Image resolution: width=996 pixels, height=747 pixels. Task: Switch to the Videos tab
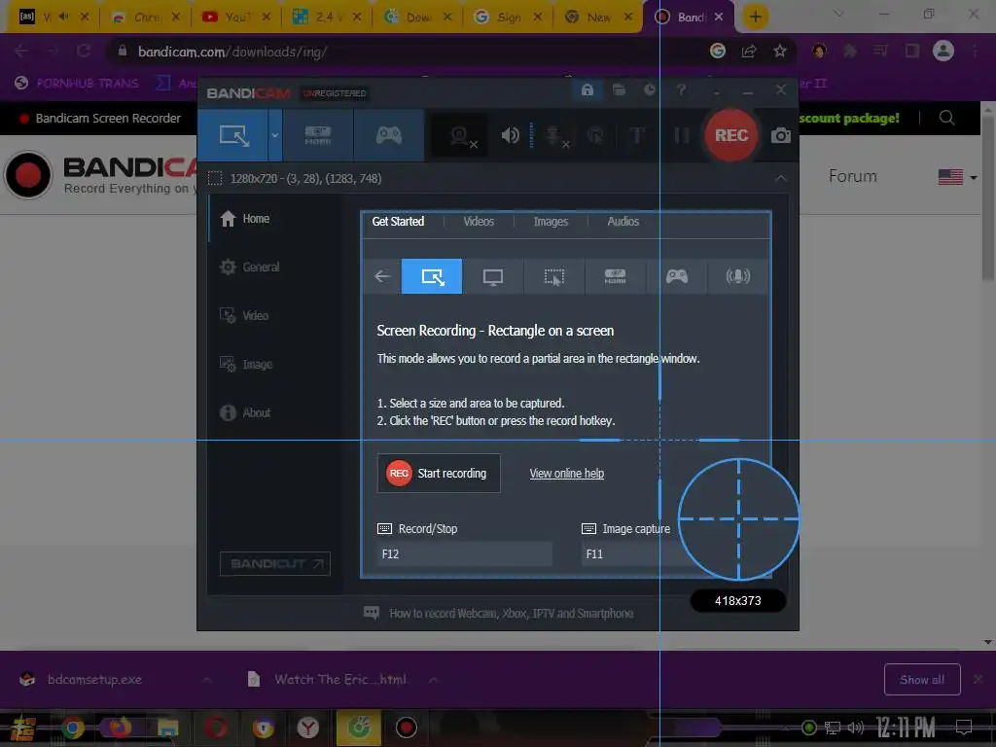click(x=479, y=222)
